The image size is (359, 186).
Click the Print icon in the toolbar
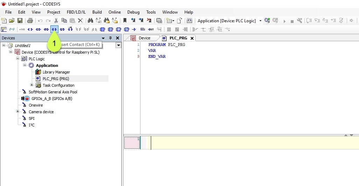click(30, 21)
